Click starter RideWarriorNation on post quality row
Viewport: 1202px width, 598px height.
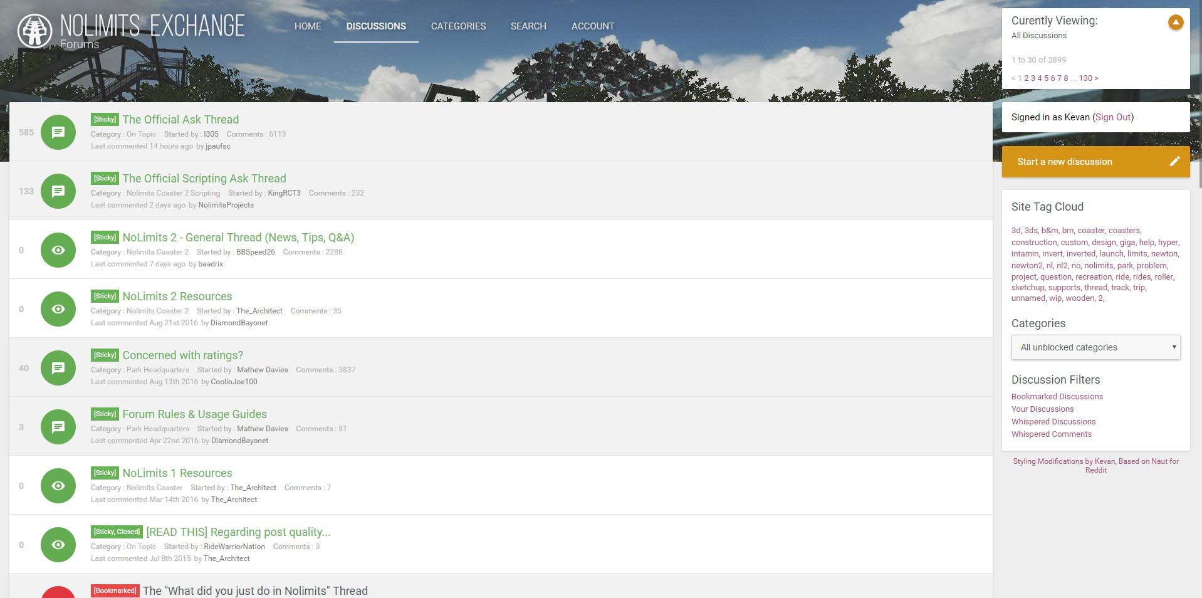pyautogui.click(x=234, y=547)
